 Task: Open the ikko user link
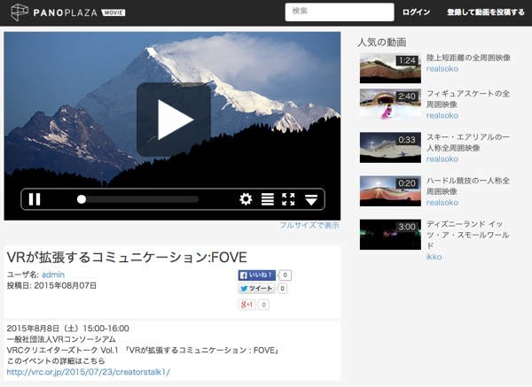pyautogui.click(x=434, y=257)
